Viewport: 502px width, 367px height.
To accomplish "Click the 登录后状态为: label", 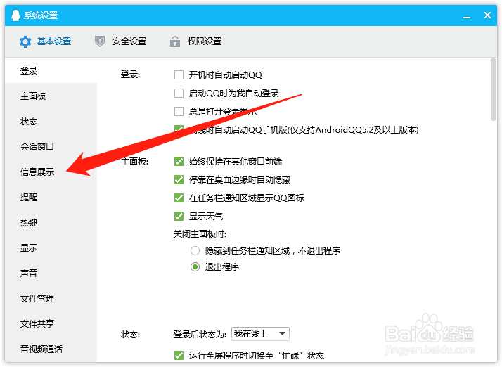I will point(200,335).
